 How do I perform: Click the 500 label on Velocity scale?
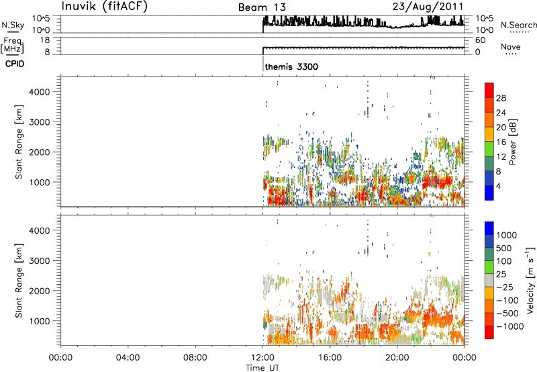[x=503, y=248]
